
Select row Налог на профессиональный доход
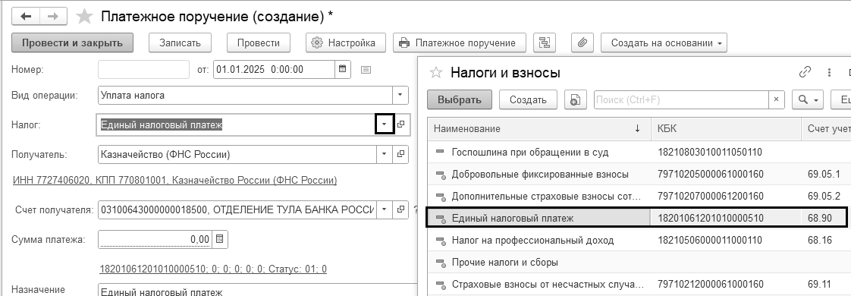coord(639,240)
